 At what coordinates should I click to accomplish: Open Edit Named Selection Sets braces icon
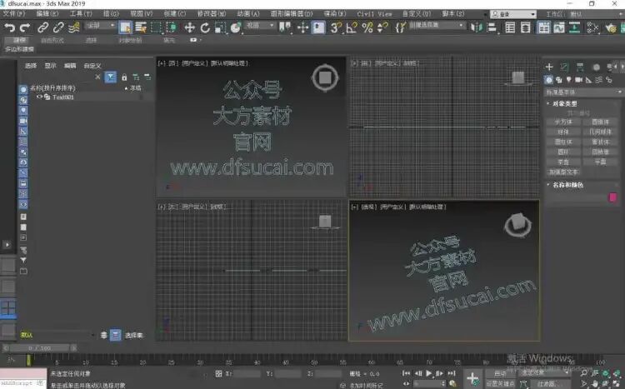[400, 27]
